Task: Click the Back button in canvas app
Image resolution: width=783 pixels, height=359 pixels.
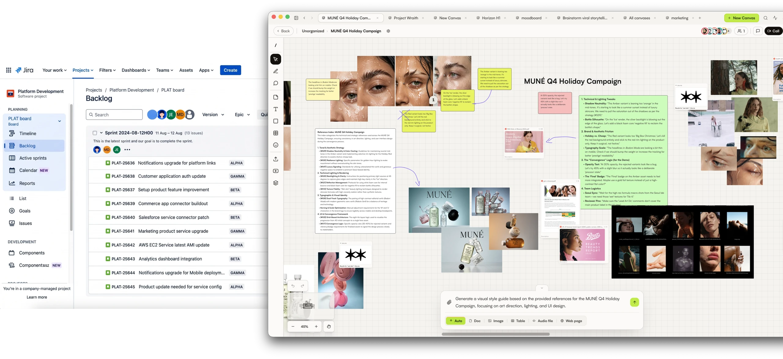Action: [x=283, y=31]
